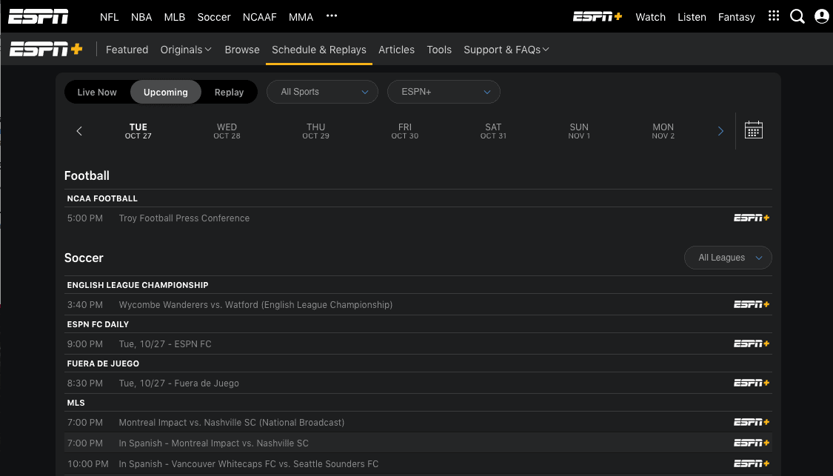Open the All Leagues dropdown
Screen dimensions: 833x476
point(728,258)
